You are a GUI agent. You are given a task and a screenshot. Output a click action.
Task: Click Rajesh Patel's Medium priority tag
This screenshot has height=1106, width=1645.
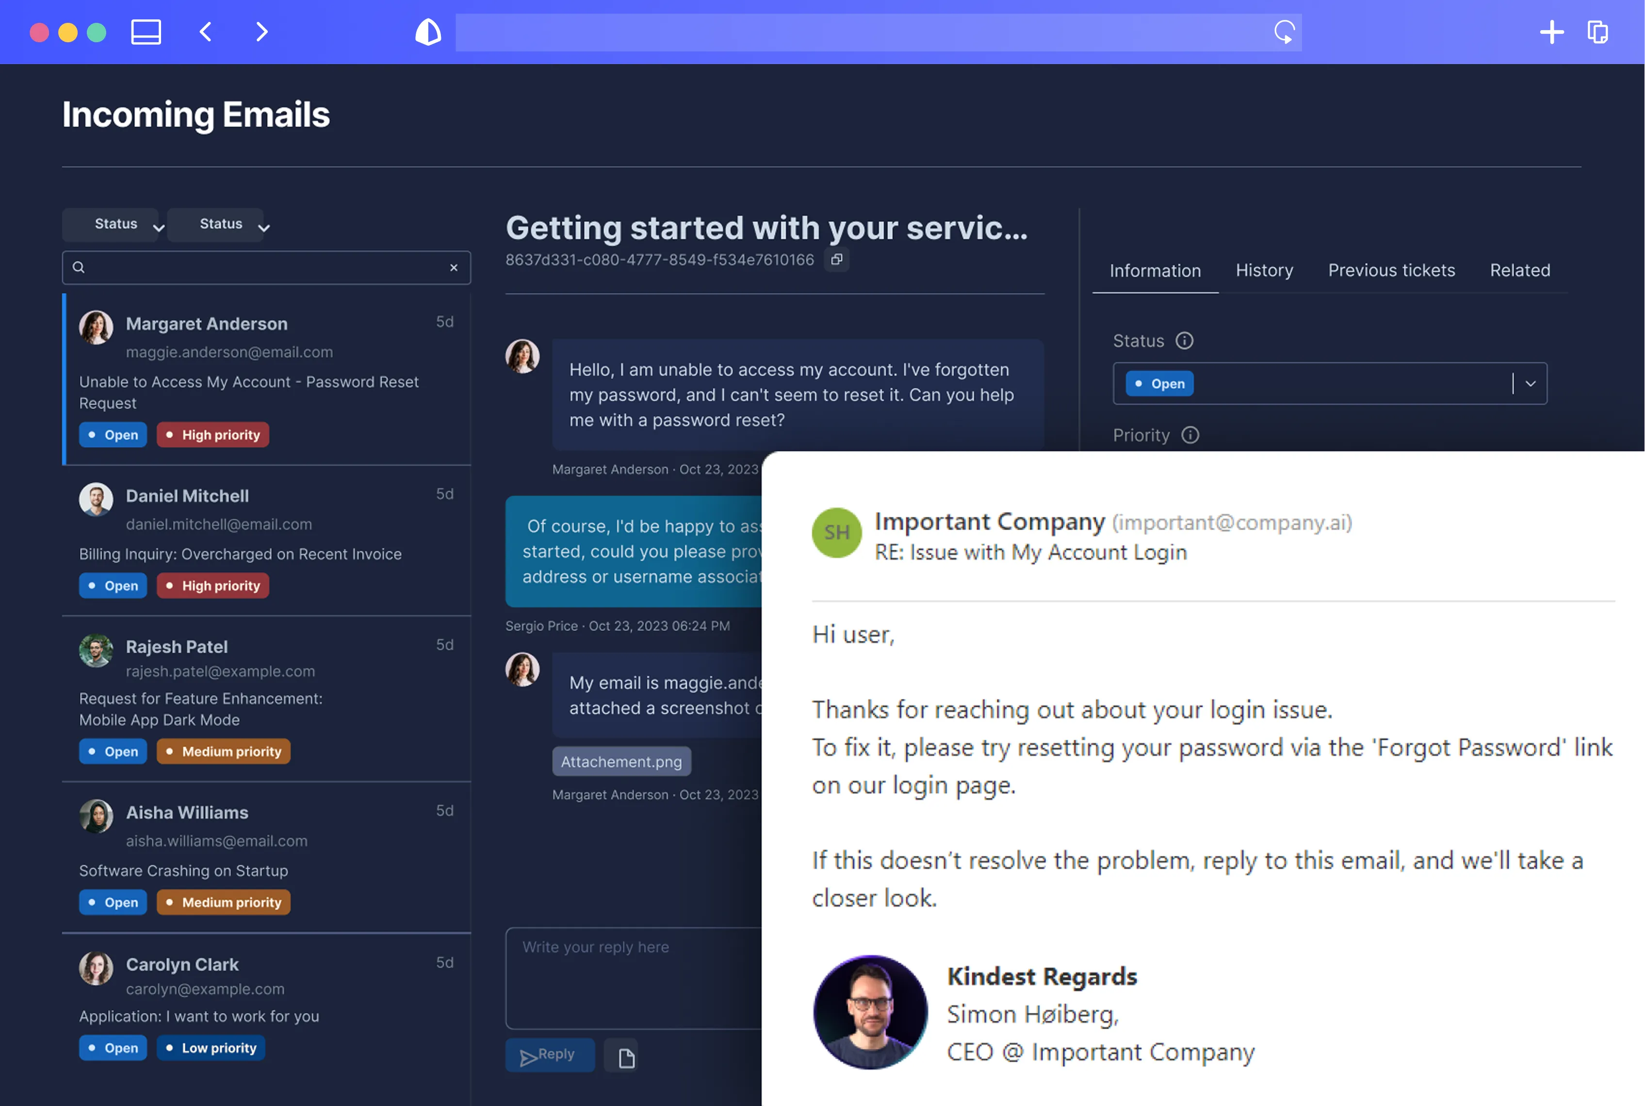tap(223, 752)
